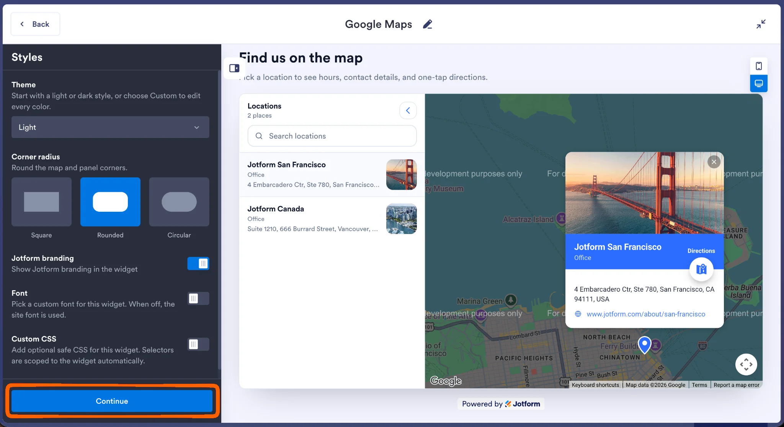Click the search magnifier icon
The height and width of the screenshot is (427, 784).
click(259, 136)
